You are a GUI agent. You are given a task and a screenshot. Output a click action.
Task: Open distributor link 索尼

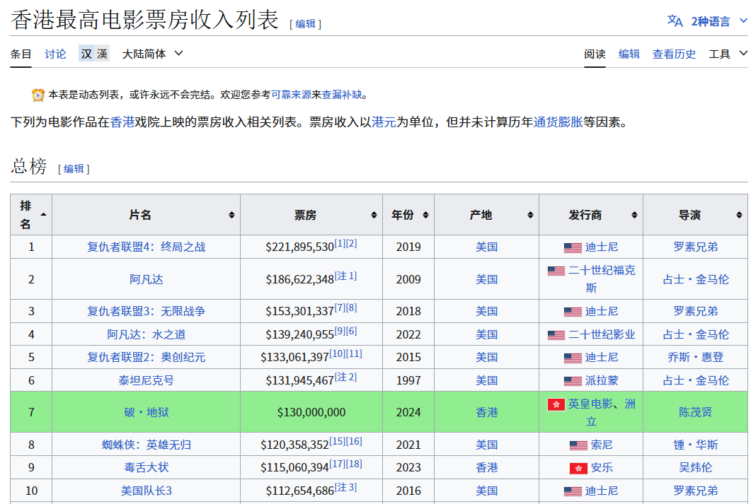(x=602, y=445)
